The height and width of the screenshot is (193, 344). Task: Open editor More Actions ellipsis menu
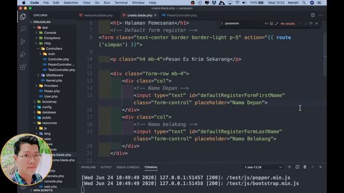click(x=320, y=15)
